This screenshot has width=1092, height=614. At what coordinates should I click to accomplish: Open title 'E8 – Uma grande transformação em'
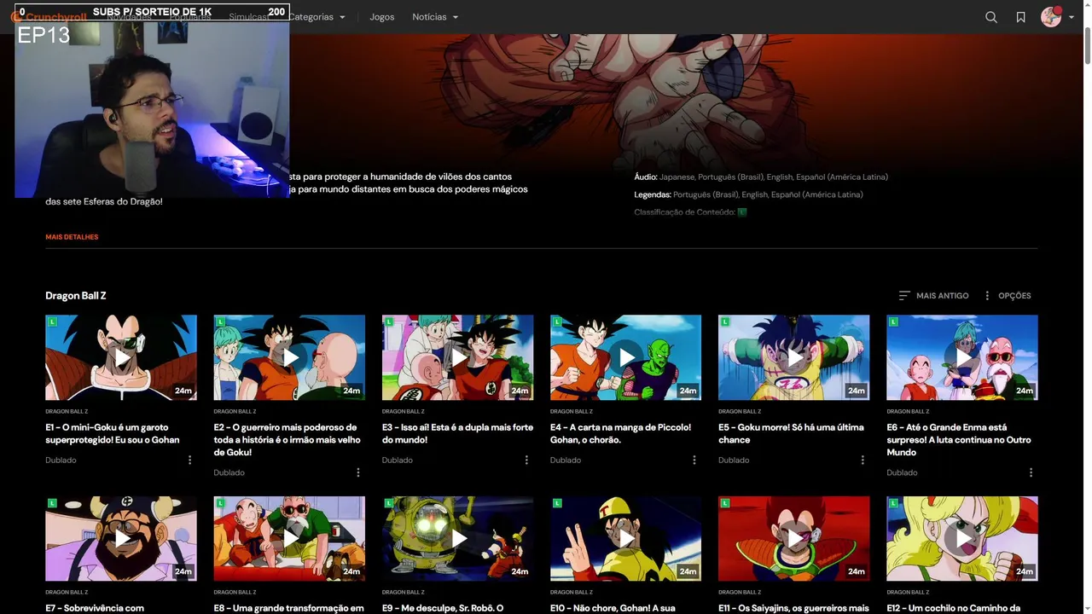pyautogui.click(x=288, y=608)
